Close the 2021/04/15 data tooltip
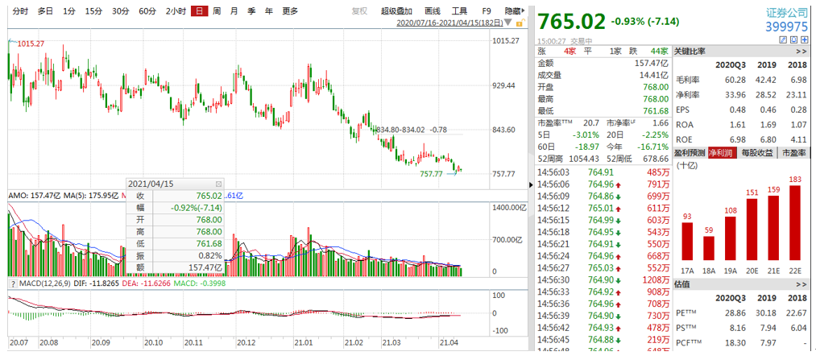The image size is (816, 360). tap(218, 184)
